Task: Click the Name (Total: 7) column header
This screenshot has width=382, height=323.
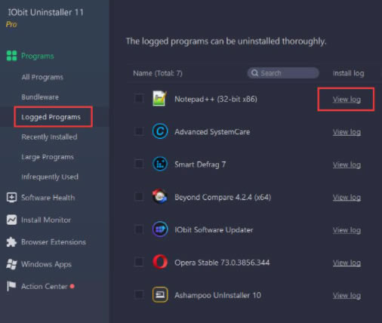Action: click(x=158, y=73)
